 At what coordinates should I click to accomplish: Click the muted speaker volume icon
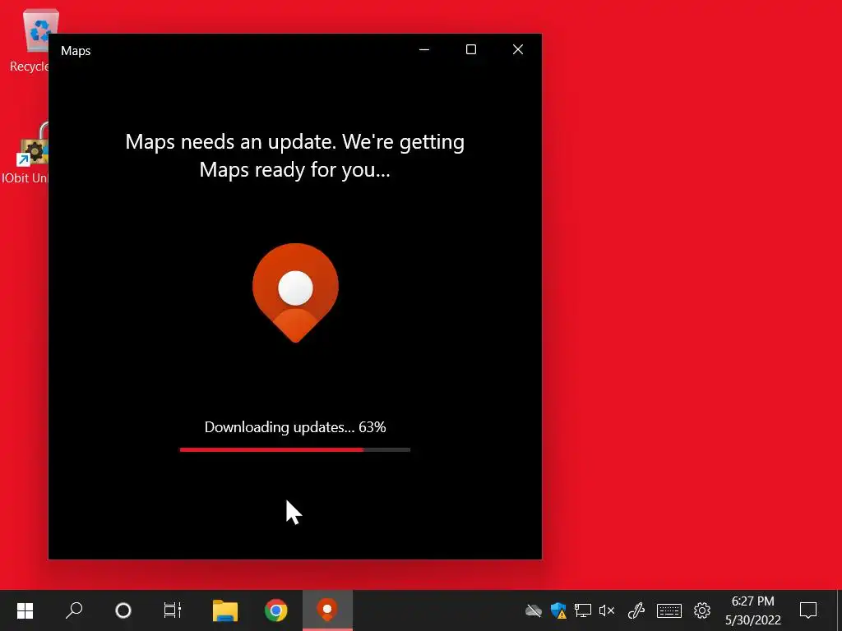(607, 610)
